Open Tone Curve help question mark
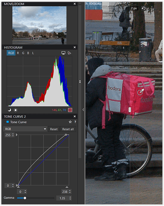164x206 pixels. [75, 122]
